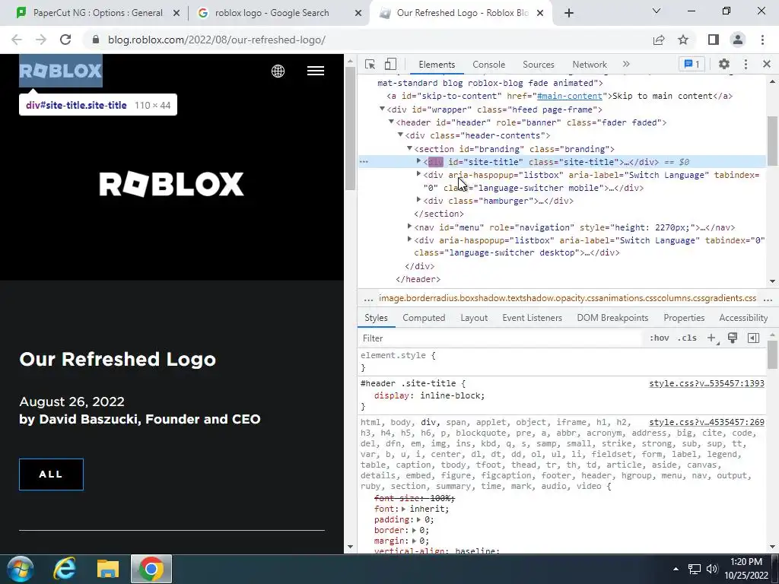
Task: Expand the padding shorthand triangle
Action: tap(419, 519)
